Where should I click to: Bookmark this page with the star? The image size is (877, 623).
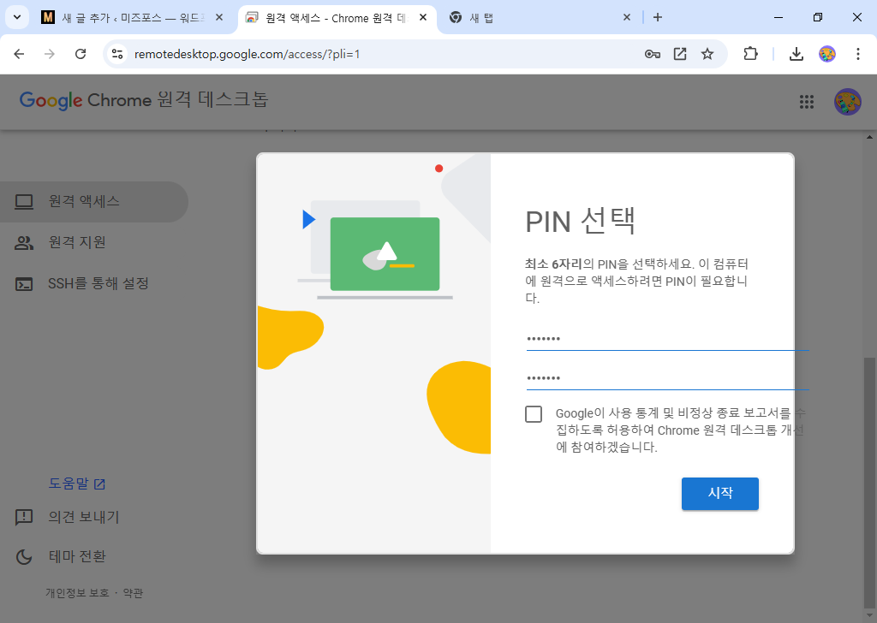707,54
